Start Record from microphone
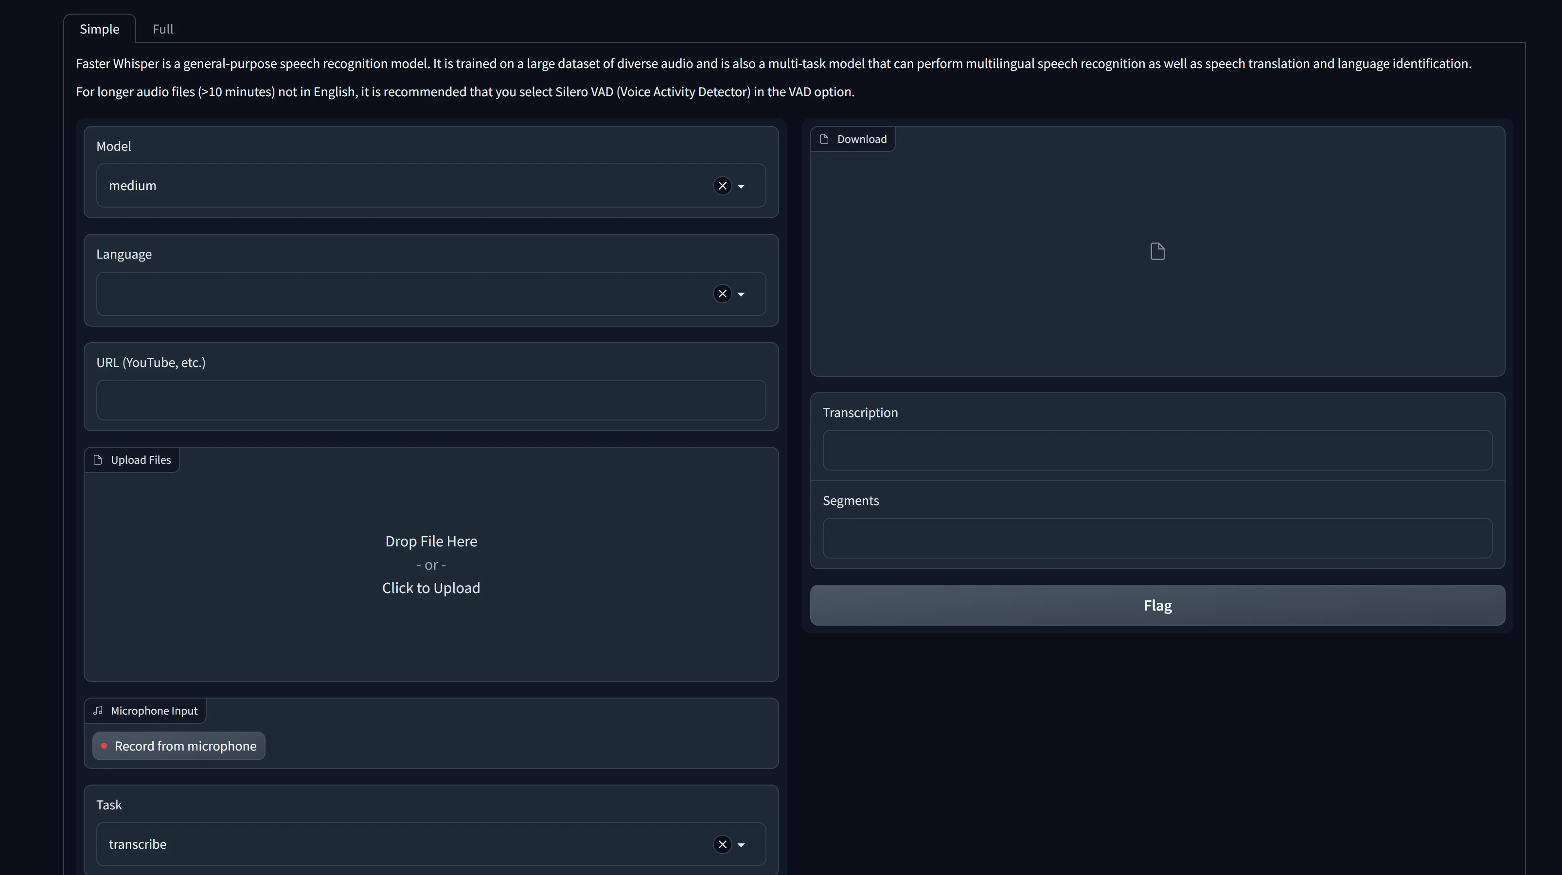Screen dimensions: 1562x875 coord(179,746)
